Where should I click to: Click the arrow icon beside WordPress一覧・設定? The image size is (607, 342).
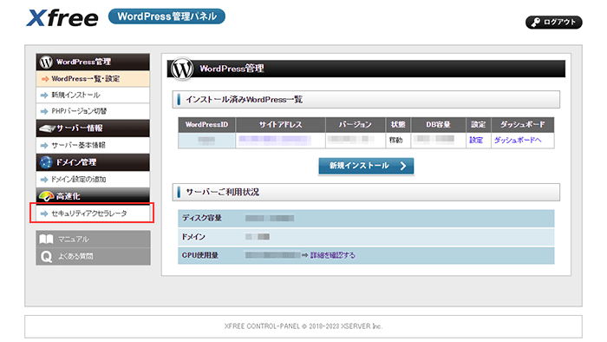point(45,79)
